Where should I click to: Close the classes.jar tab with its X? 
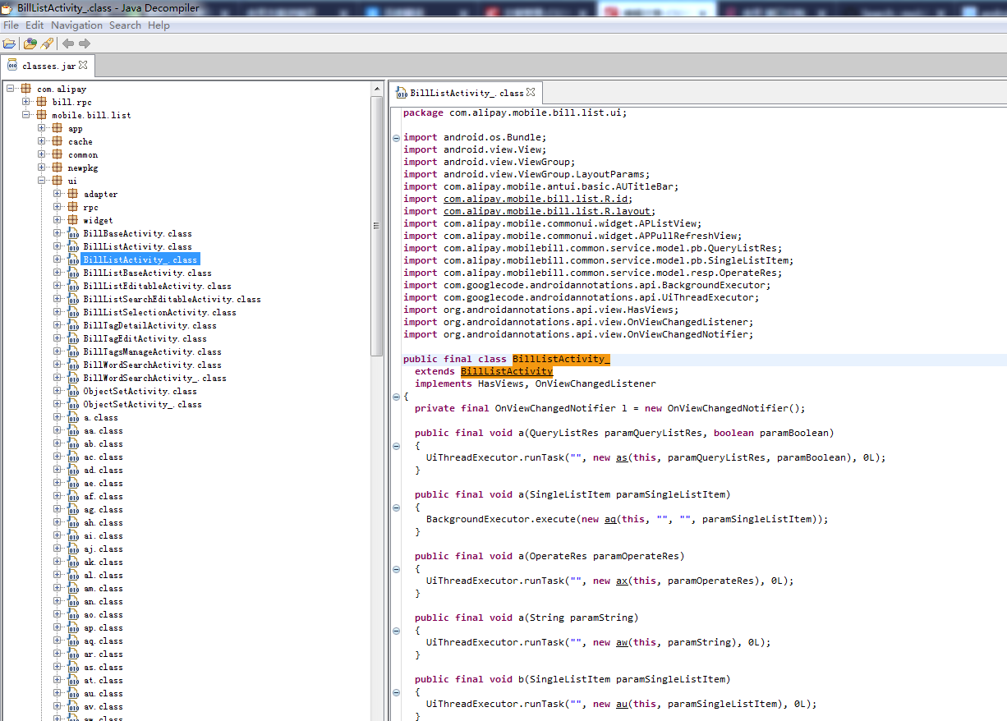click(83, 65)
